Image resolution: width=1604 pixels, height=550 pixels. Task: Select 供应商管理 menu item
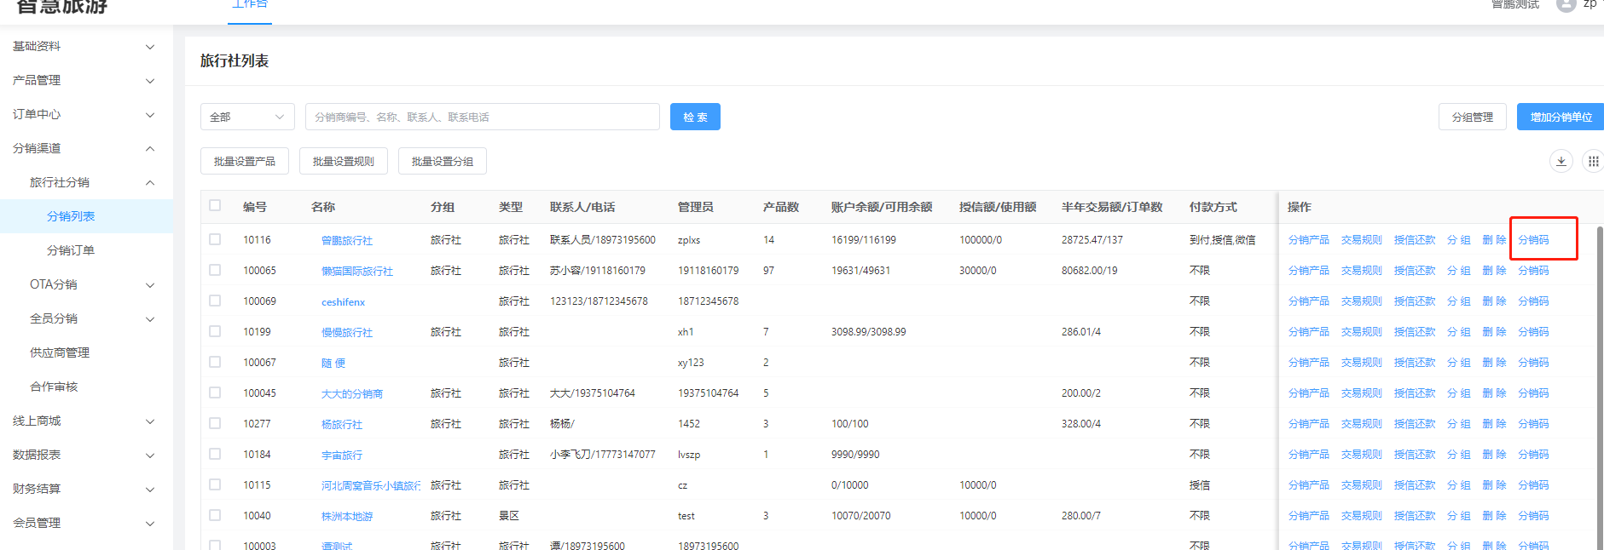[60, 352]
